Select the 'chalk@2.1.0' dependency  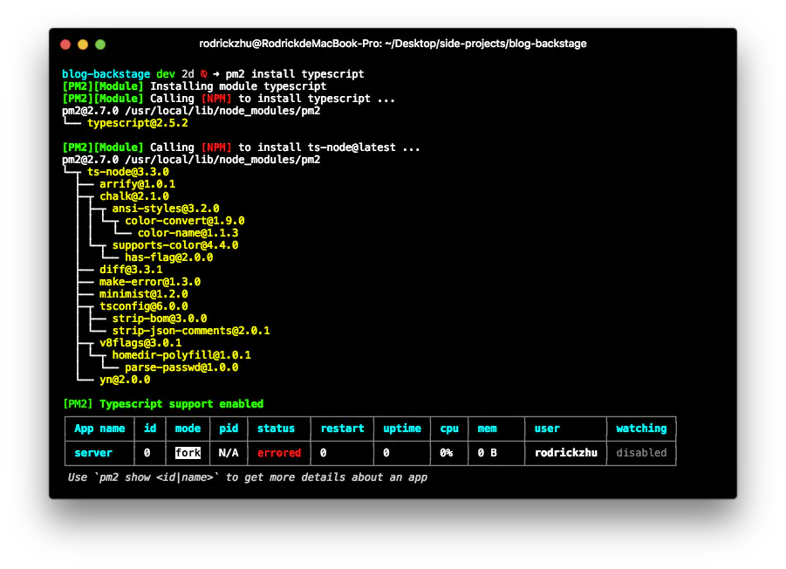134,196
